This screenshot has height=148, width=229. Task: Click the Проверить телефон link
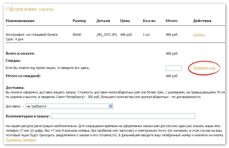point(21,140)
